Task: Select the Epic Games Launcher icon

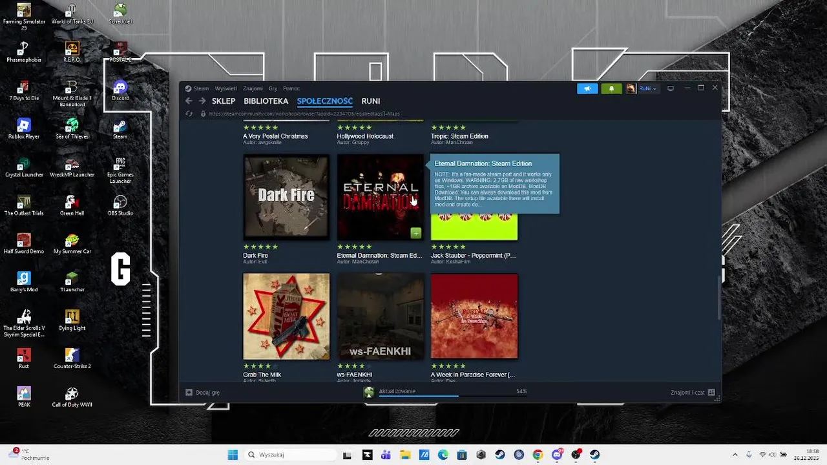Action: point(120,170)
